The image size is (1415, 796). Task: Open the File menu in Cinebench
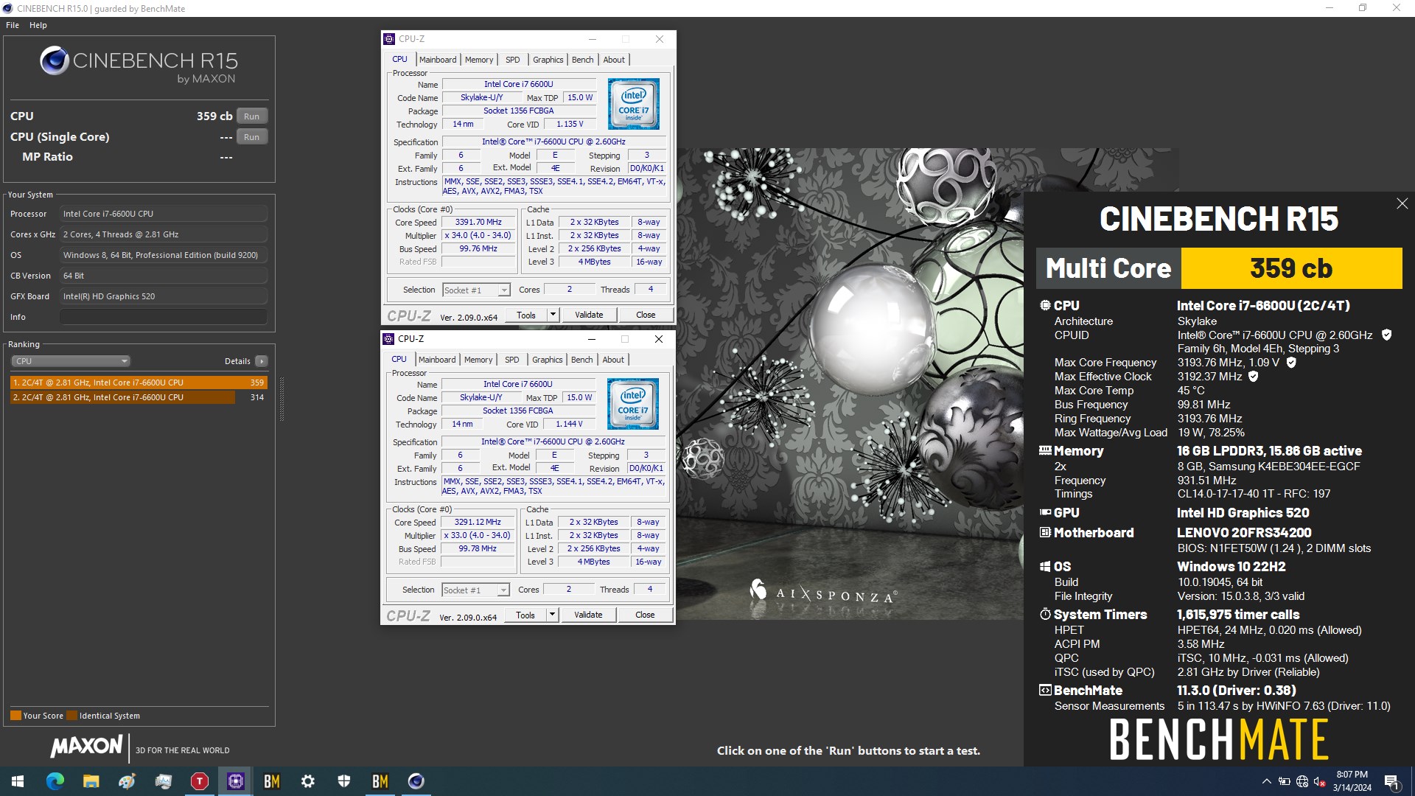point(13,25)
